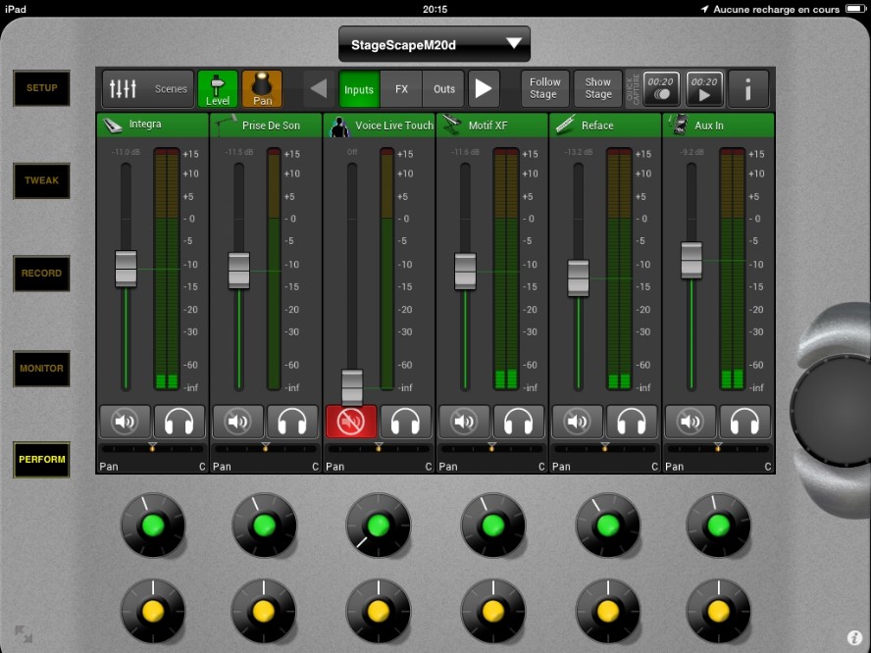Open the RECORD mode button

[41, 274]
